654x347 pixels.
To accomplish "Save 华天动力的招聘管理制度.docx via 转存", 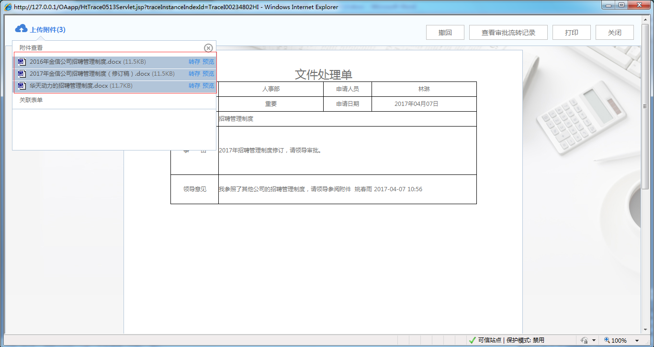I will click(x=194, y=86).
